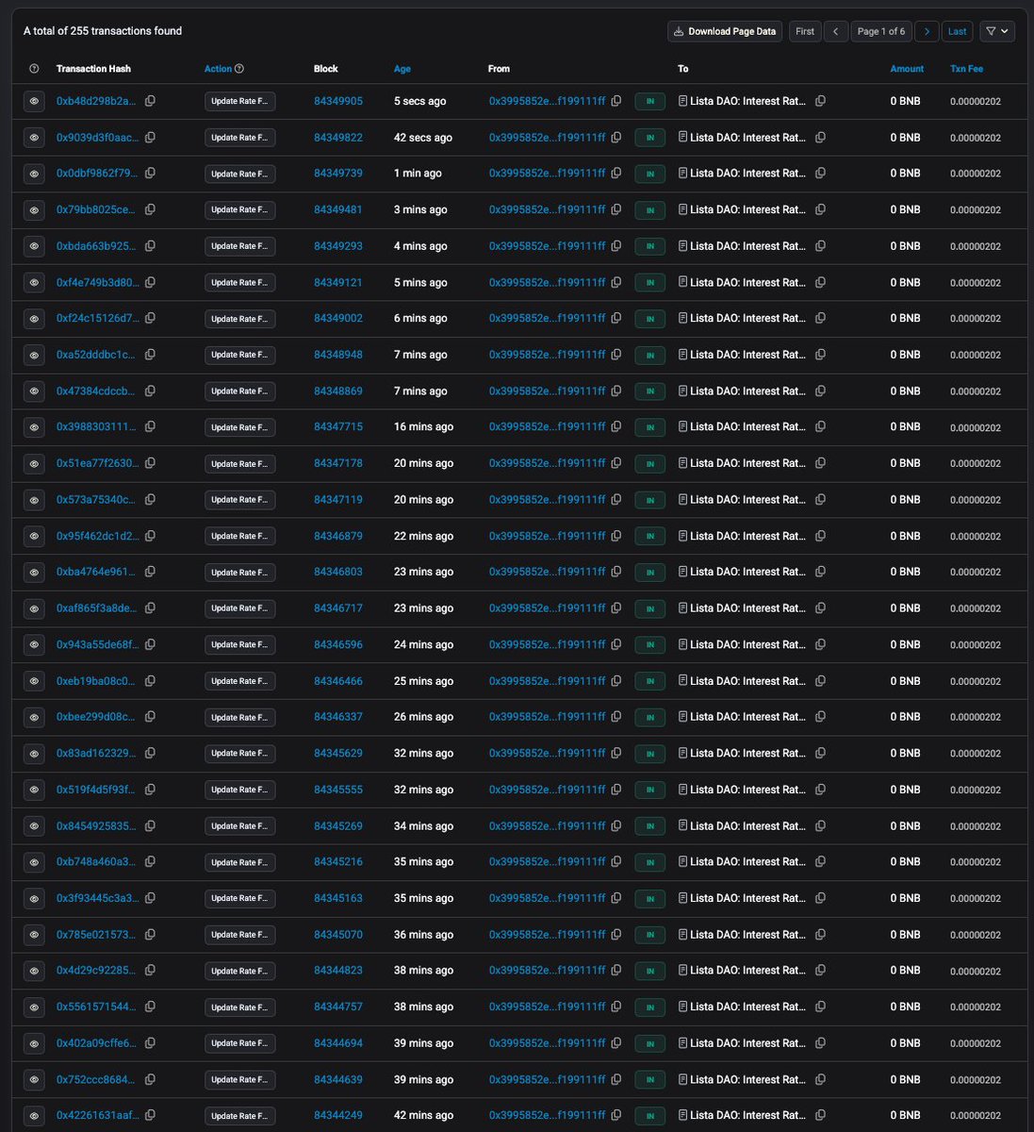The width and height of the screenshot is (1034, 1132).
Task: Jump to the Last page
Action: 958,31
